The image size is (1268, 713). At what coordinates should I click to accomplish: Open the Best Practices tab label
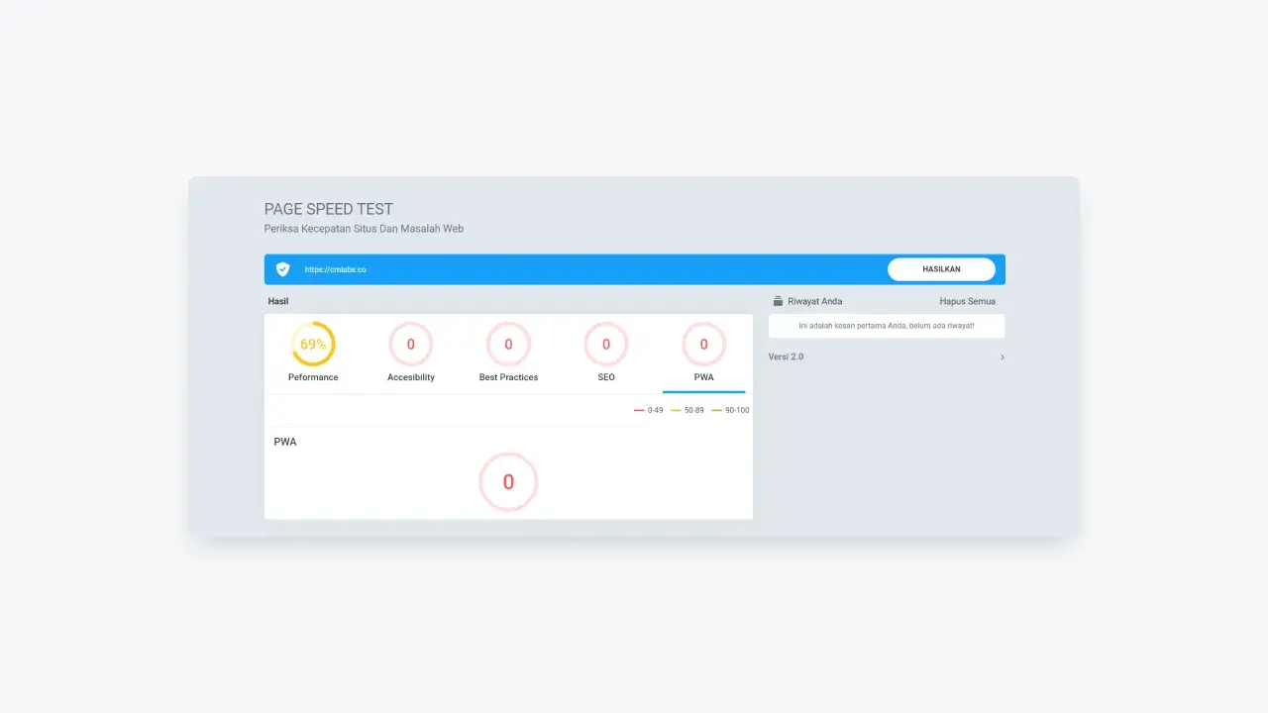click(508, 377)
